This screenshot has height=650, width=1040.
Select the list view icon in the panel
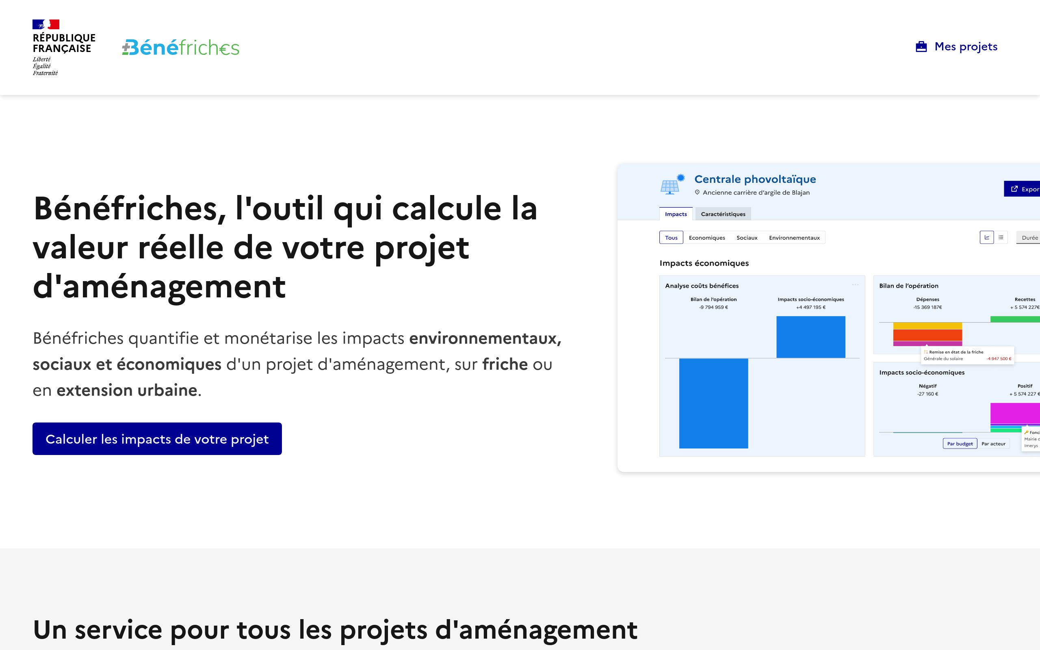tap(1000, 238)
